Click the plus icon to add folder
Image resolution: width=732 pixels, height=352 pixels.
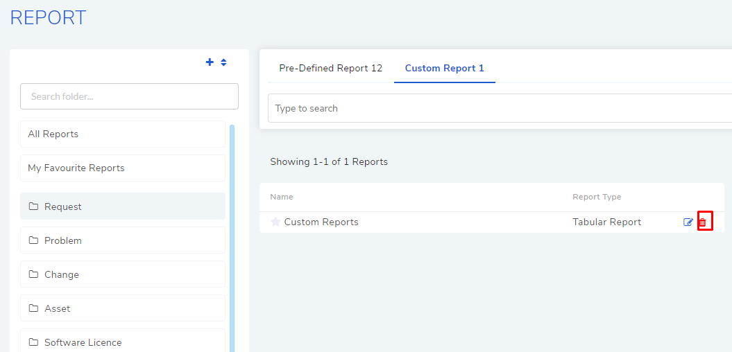210,62
